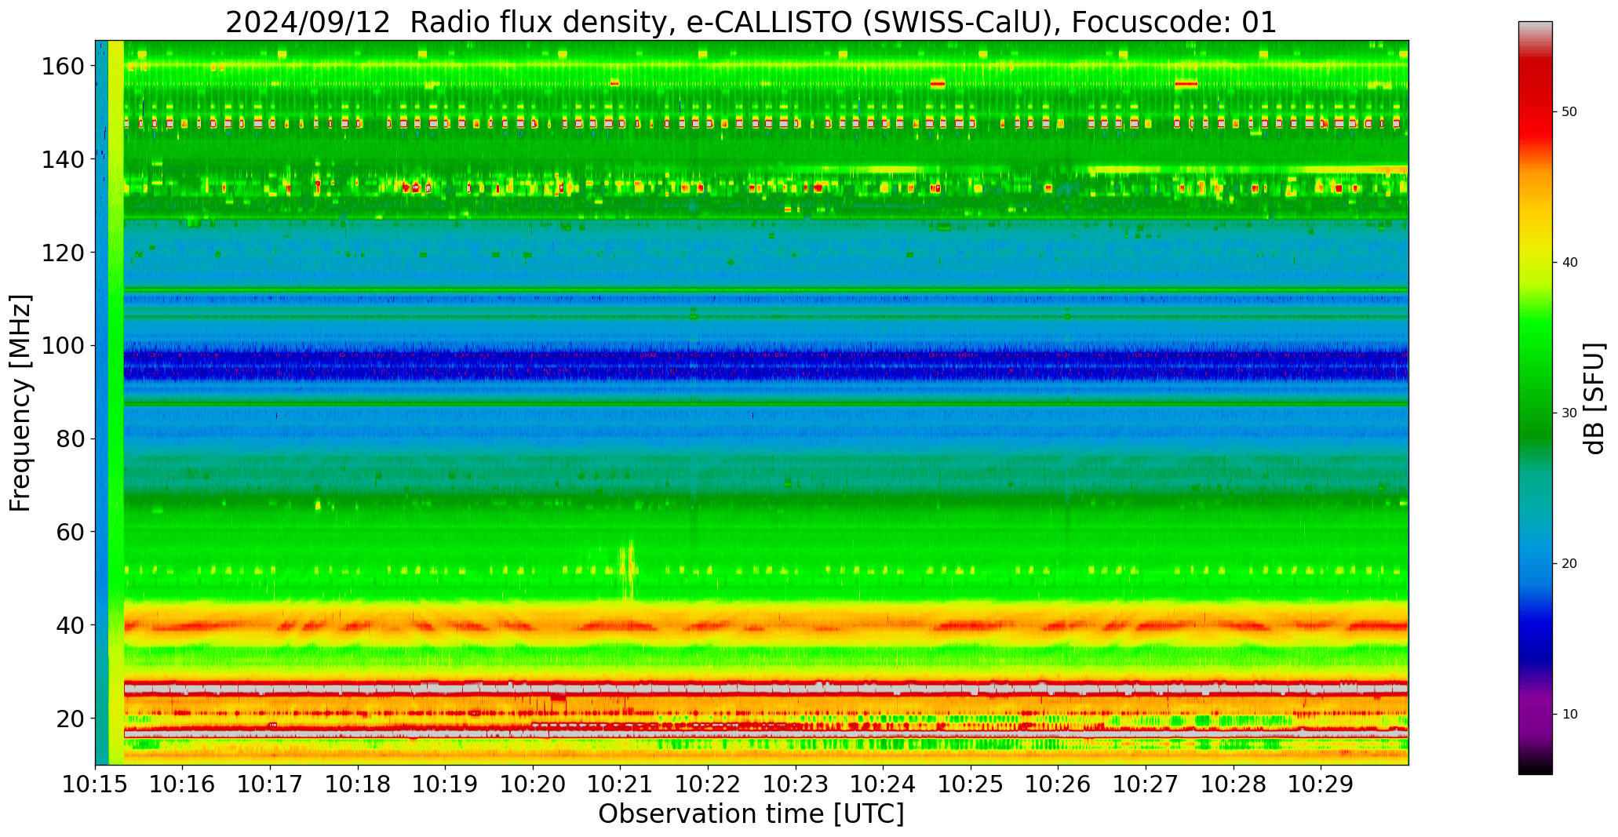Click the 10:22 time tick label
1618x837 pixels.
point(708,784)
